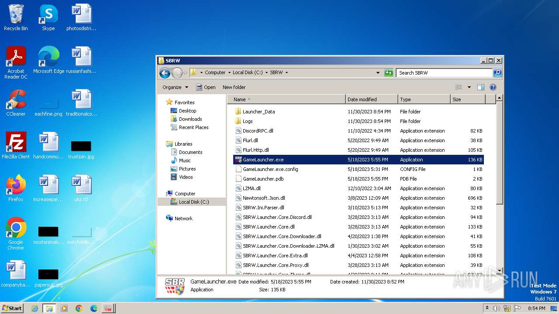This screenshot has height=314, width=559.
Task: Open Firefox desktop shortcut
Action: coord(16,188)
